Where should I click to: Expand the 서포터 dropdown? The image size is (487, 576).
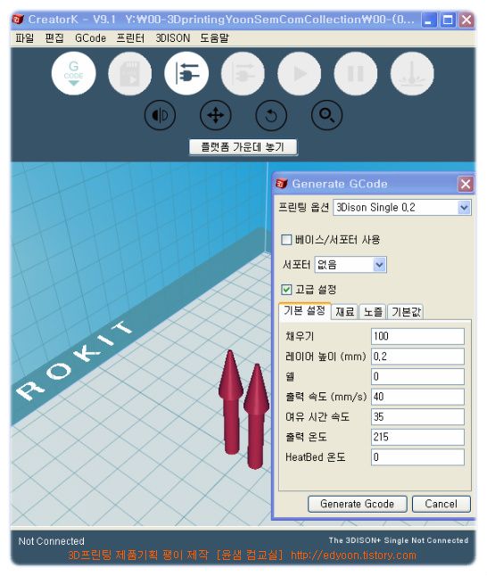[379, 265]
